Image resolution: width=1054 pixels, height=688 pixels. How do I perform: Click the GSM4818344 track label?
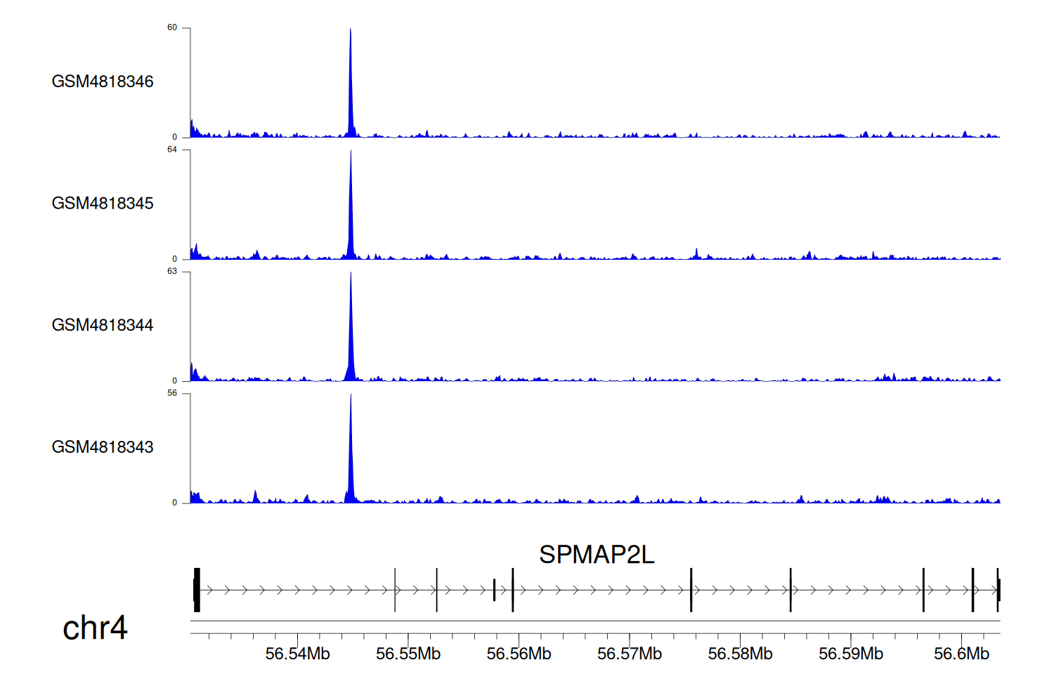click(x=103, y=325)
